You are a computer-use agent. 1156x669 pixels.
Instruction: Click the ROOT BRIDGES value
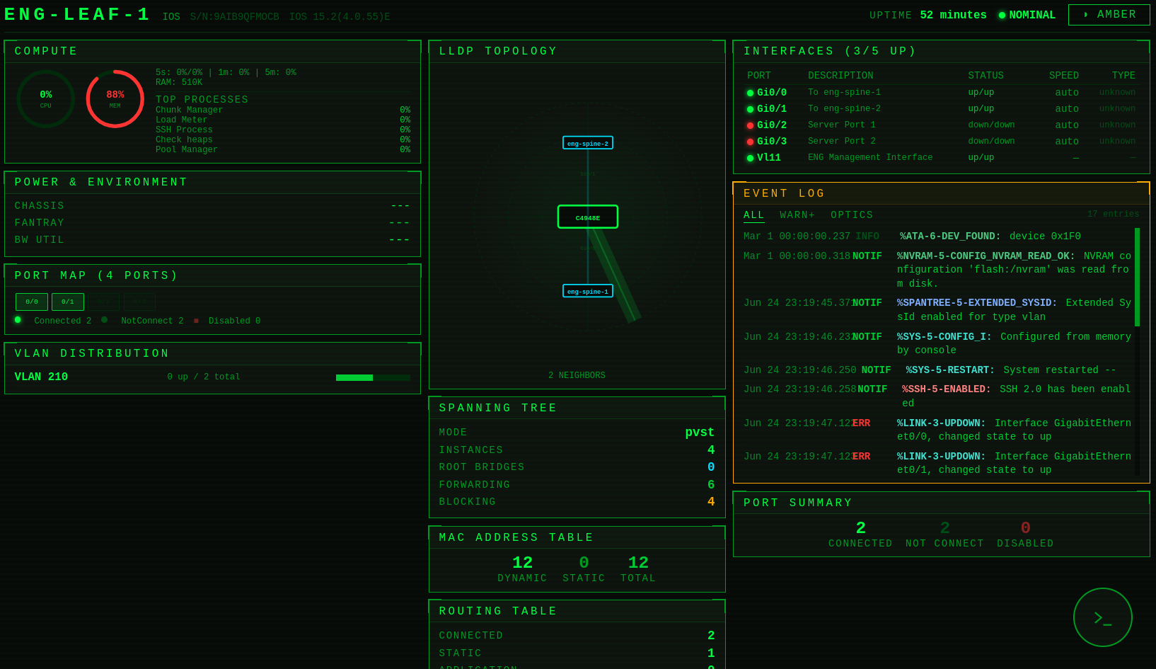point(711,467)
